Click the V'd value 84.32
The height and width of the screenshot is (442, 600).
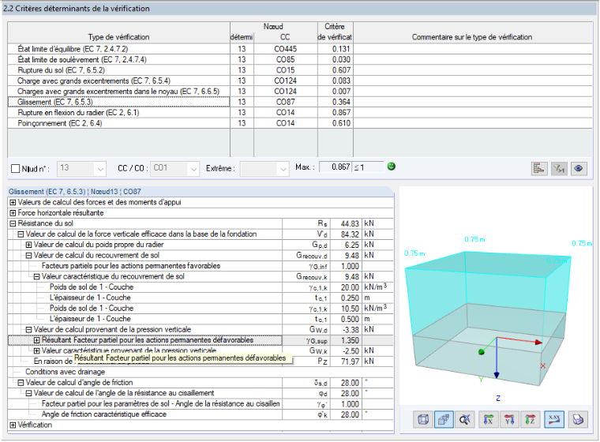tap(347, 234)
